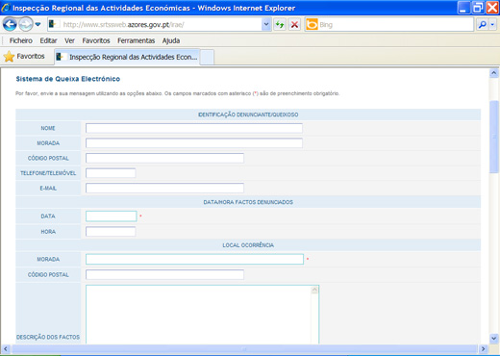Click the TELEFONE/TELEMÓVEL input field
The height and width of the screenshot is (356, 500).
(111, 173)
